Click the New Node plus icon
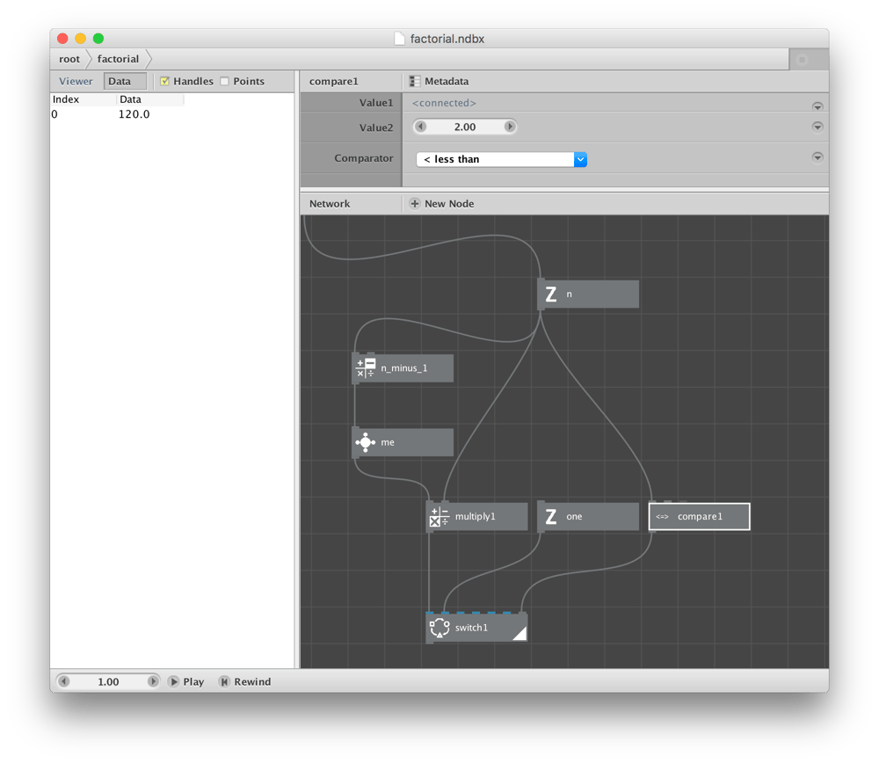Image resolution: width=879 pixels, height=764 pixels. (415, 203)
